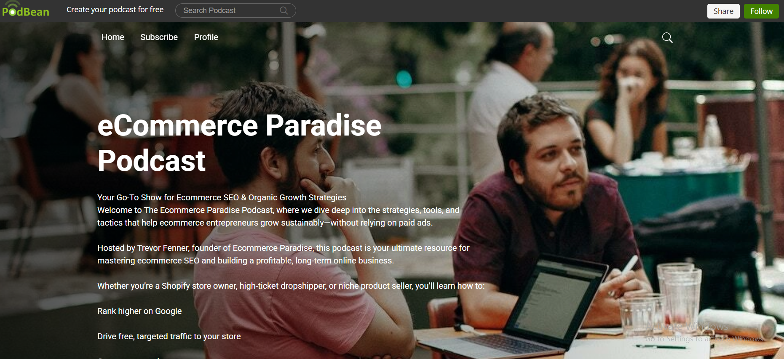Click the Share button
Image resolution: width=784 pixels, height=359 pixels.
[x=723, y=11]
